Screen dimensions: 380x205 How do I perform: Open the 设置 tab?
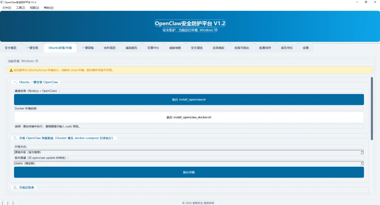point(306,48)
